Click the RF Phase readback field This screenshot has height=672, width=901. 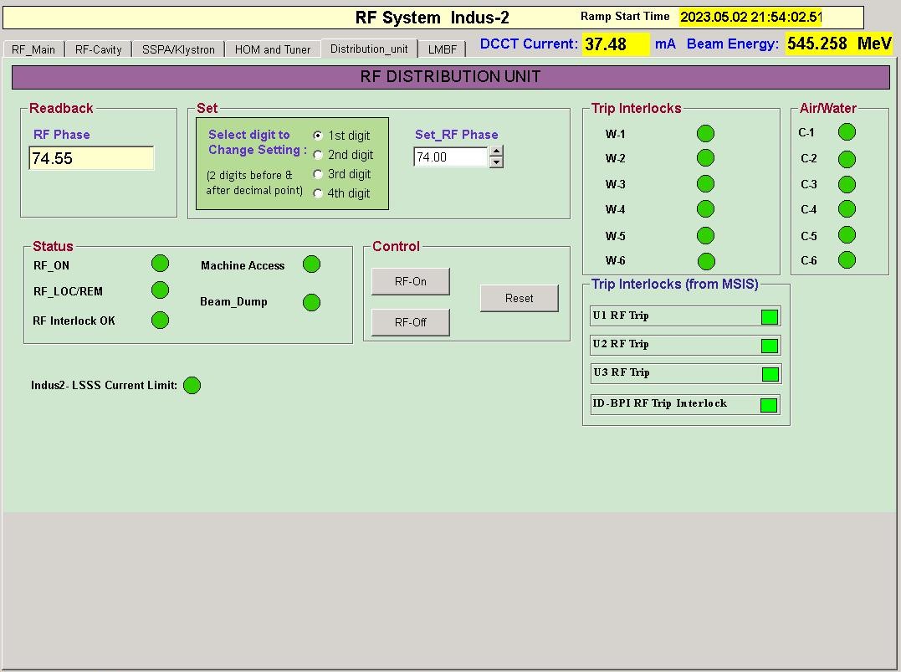[91, 158]
